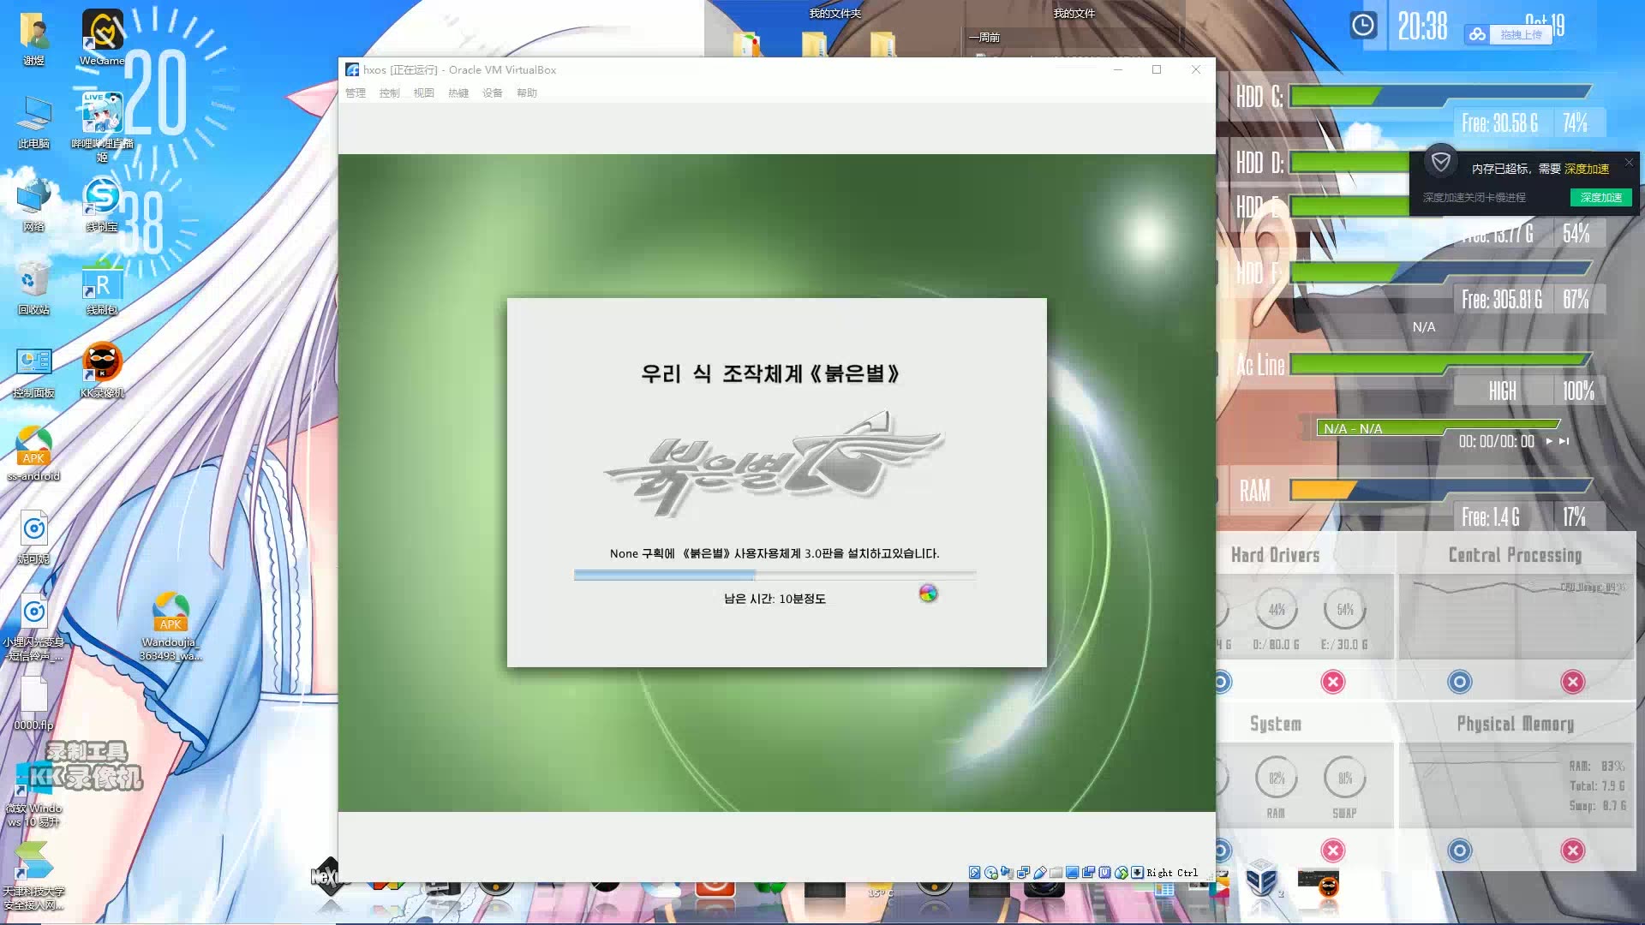The image size is (1645, 925).
Task: Open the KK录像机 desktop shortcut
Action: click(x=102, y=371)
